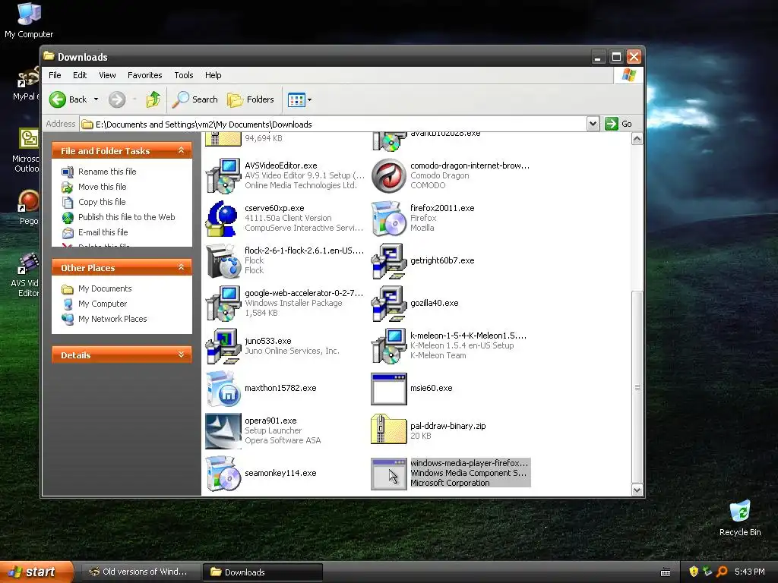Viewport: 778px width, 583px height.
Task: Click Copy this file link
Action: (x=102, y=202)
